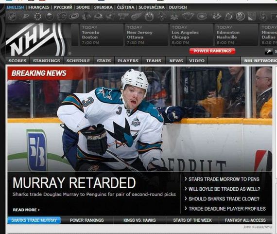Open the Minnesota Wild team logo

(188, 17)
